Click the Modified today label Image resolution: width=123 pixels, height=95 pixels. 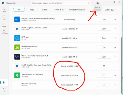(69, 20)
